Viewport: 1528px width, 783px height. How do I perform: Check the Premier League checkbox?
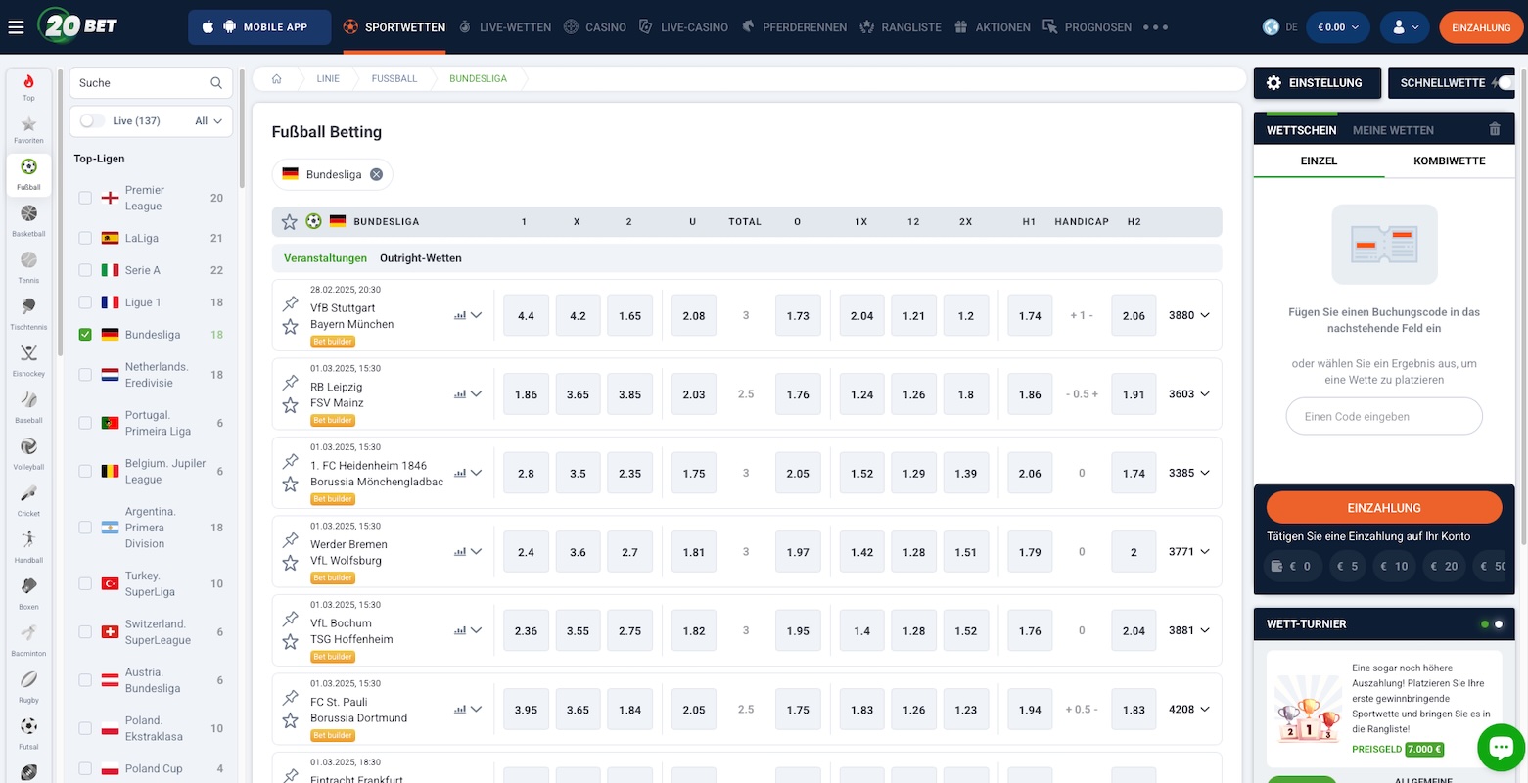85,198
